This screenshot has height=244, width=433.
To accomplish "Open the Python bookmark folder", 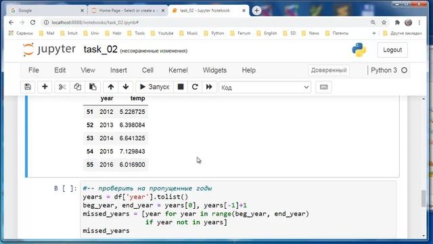I will [x=214, y=33].
